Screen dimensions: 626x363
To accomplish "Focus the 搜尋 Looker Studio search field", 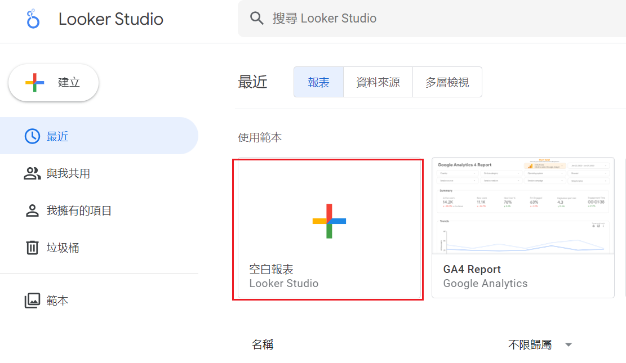I will coord(432,19).
